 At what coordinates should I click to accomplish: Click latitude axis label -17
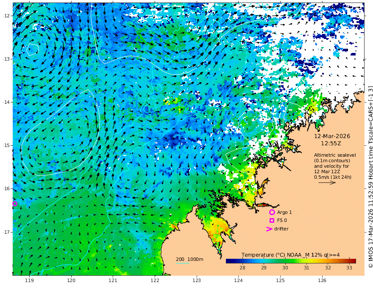[6, 232]
